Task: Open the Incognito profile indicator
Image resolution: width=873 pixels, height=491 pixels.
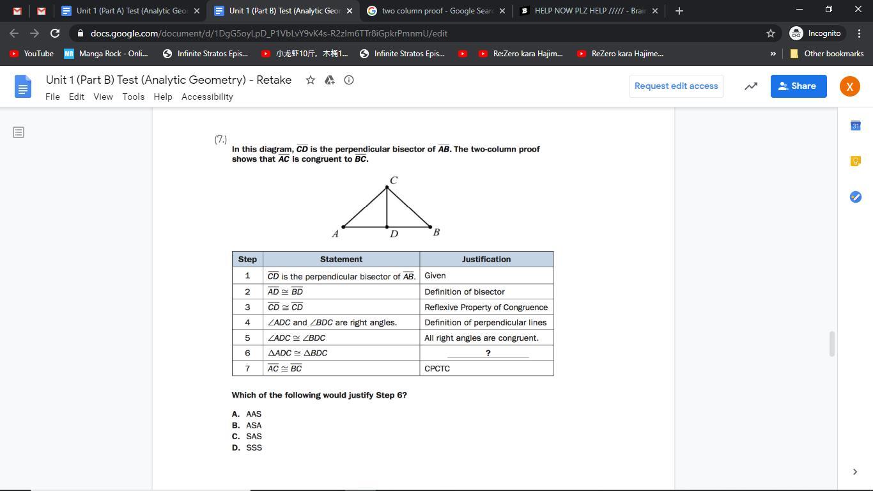Action: coord(817,33)
